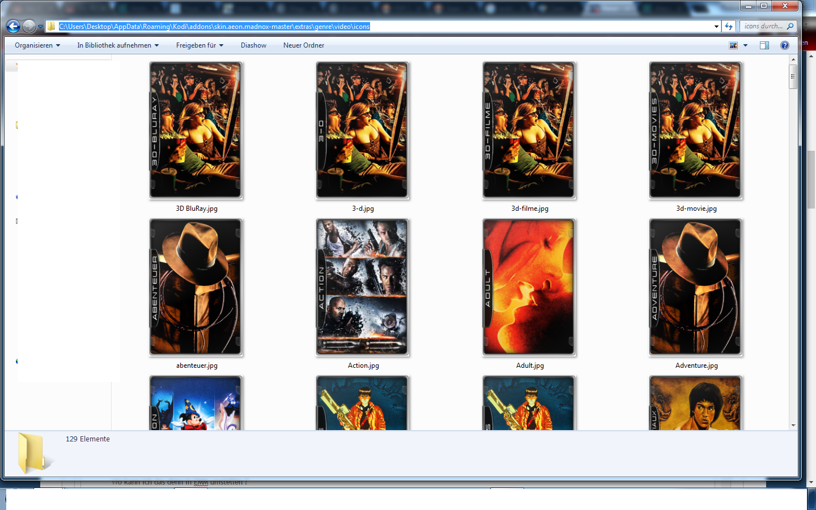Click the file list scrollbar thumb
This screenshot has height=510, width=816.
coord(793,76)
